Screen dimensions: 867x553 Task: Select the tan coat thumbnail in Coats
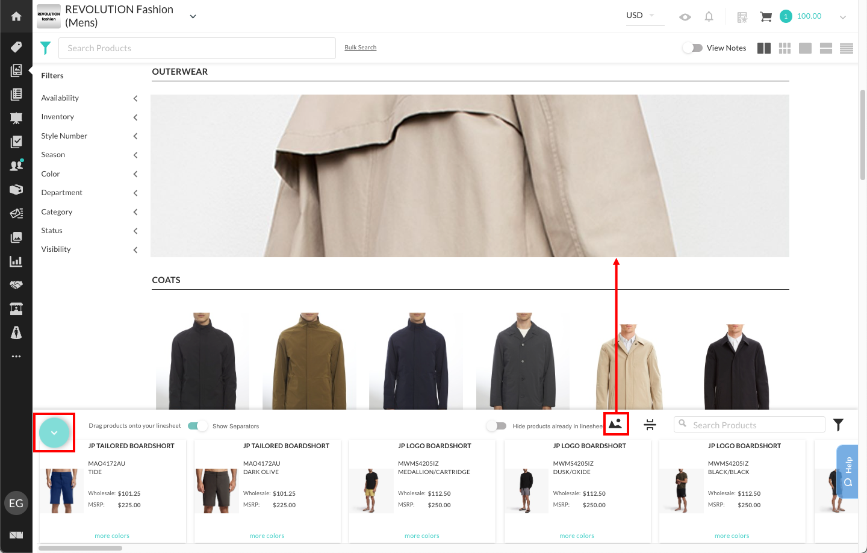tap(629, 361)
